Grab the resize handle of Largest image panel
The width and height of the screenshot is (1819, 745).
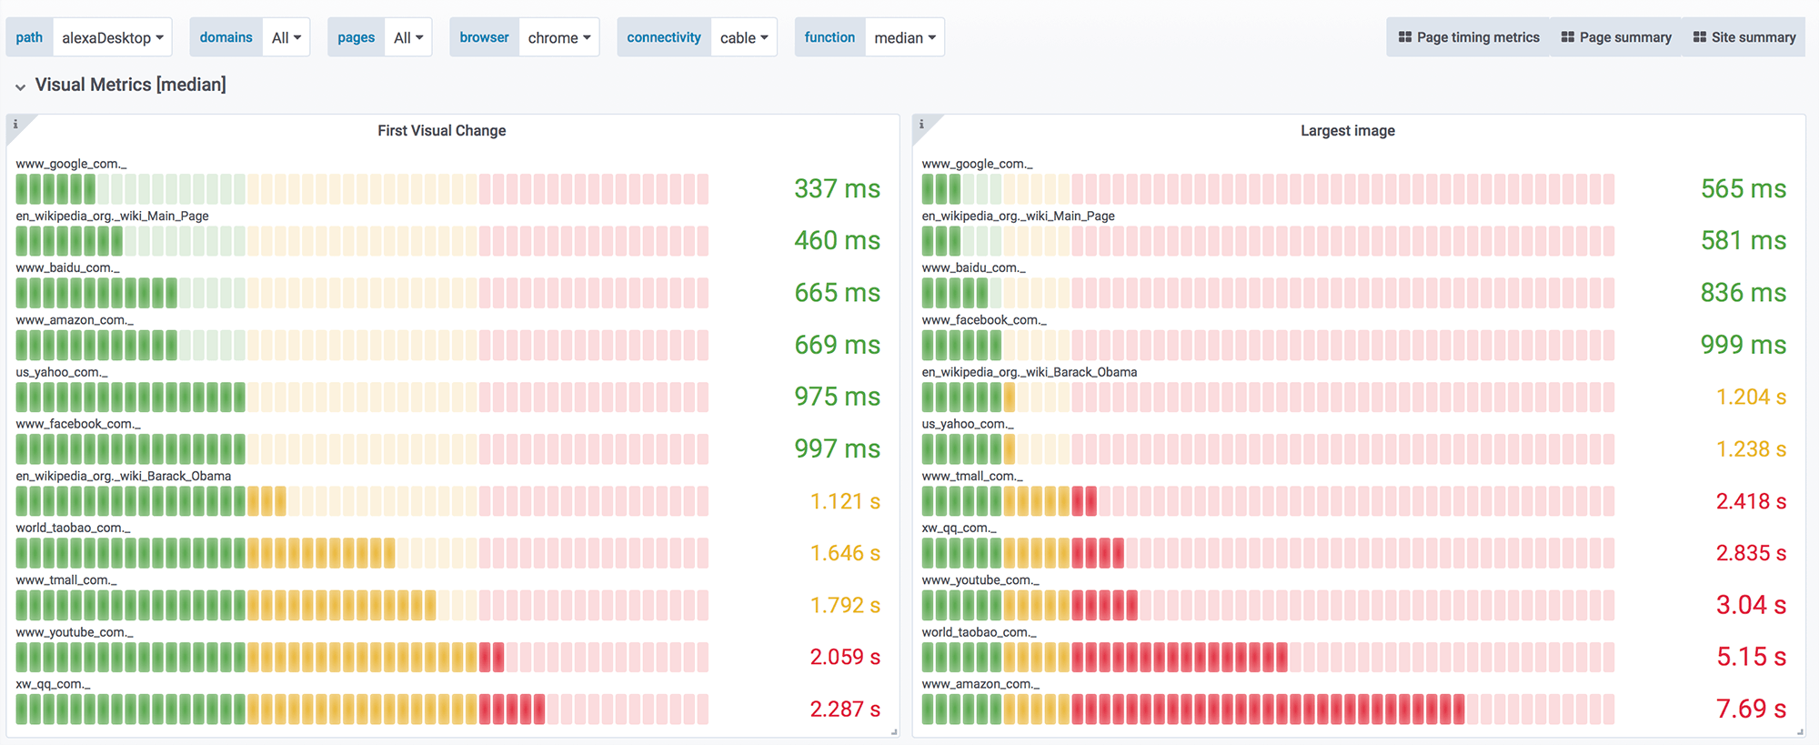(x=1800, y=731)
